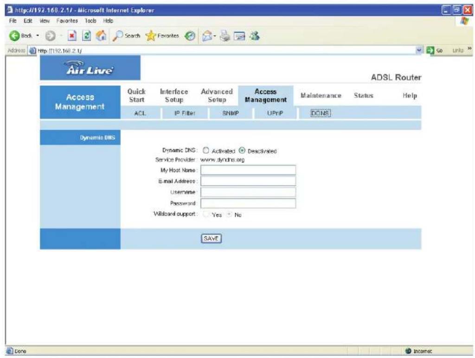Open the Mail envelope icon
The width and height of the screenshot is (475, 358).
tap(207, 36)
